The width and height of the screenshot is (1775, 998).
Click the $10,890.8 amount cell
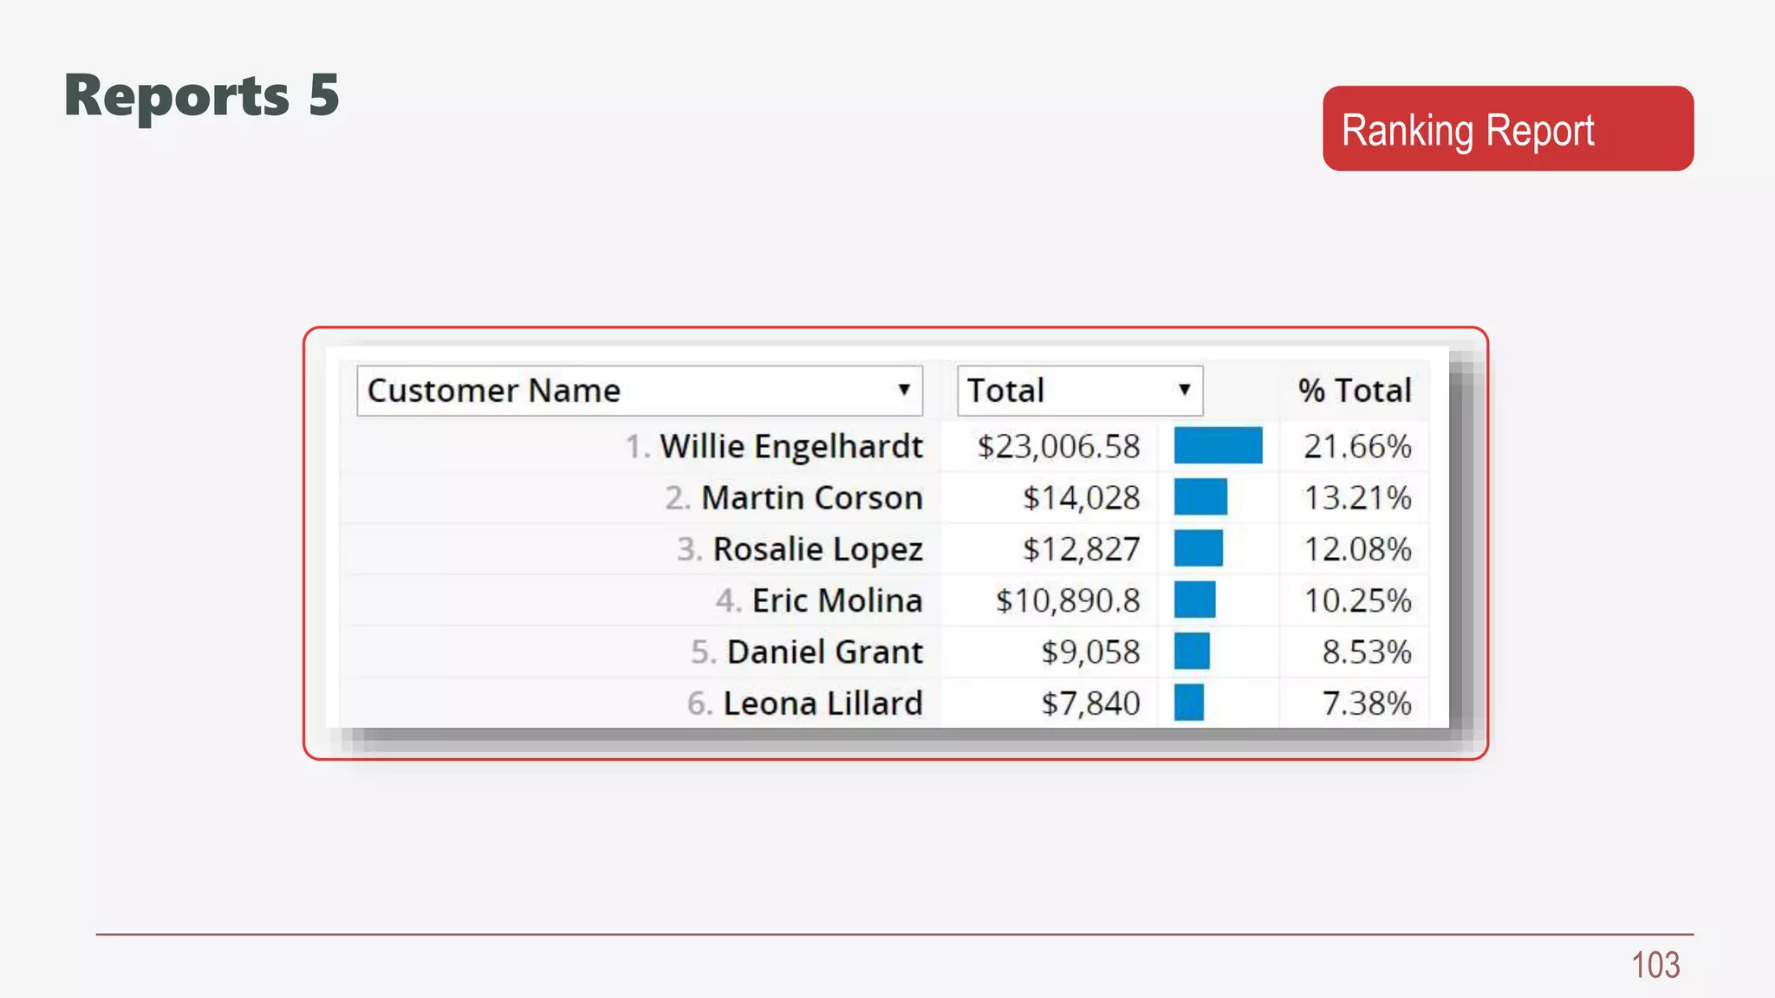[x=1067, y=600]
